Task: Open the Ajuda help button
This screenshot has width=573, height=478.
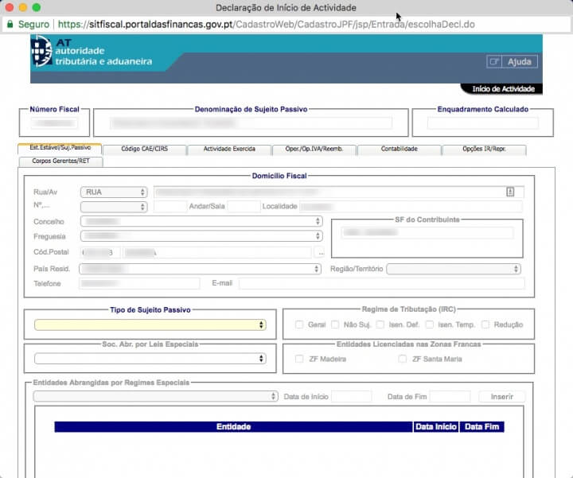Action: [512, 62]
